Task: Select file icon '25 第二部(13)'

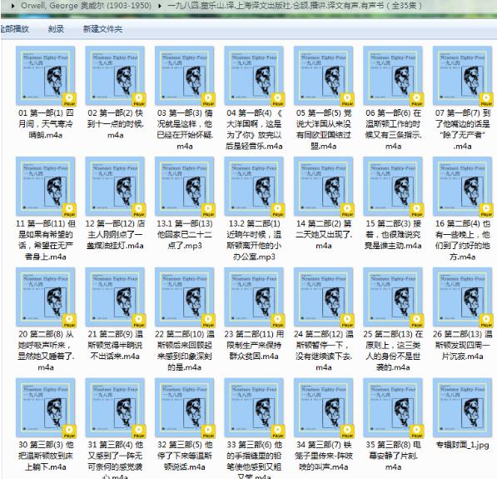Action: 393,297
